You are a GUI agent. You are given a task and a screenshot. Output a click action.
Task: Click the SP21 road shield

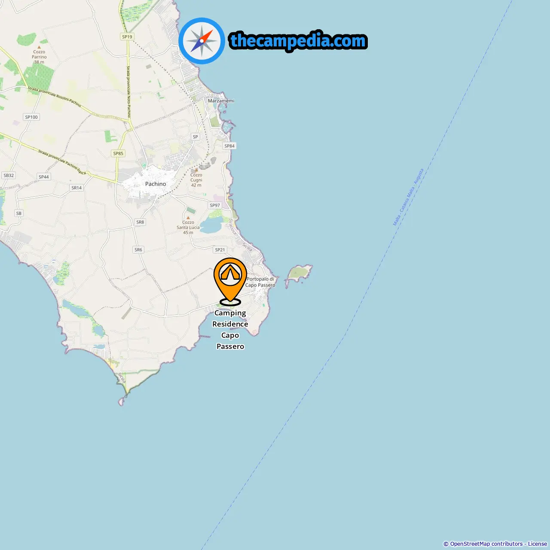220,250
